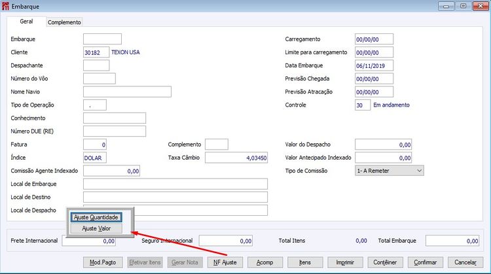Click the Número DUE (RE) field
491x274 pixels.
pyautogui.click(x=115, y=131)
